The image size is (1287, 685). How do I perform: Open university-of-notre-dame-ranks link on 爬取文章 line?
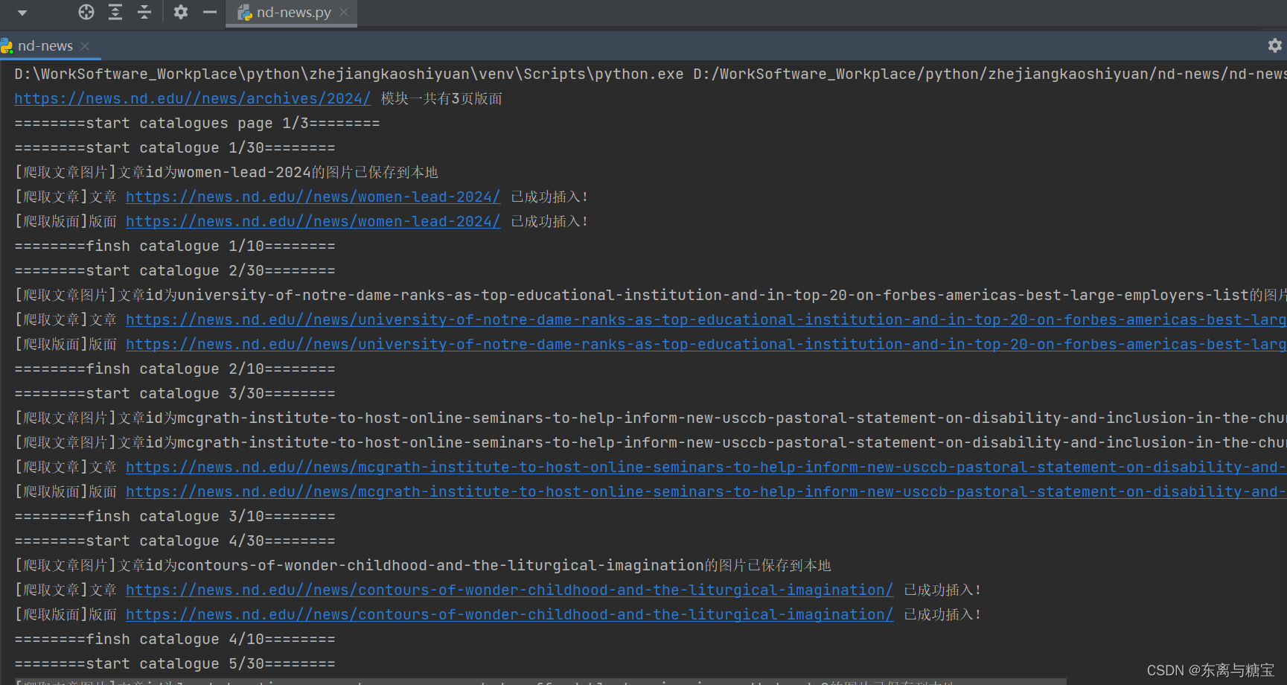coord(706,319)
